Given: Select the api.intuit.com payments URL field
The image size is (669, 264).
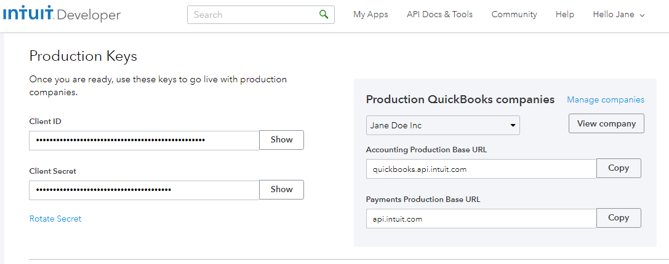Looking at the screenshot, I should [x=481, y=219].
